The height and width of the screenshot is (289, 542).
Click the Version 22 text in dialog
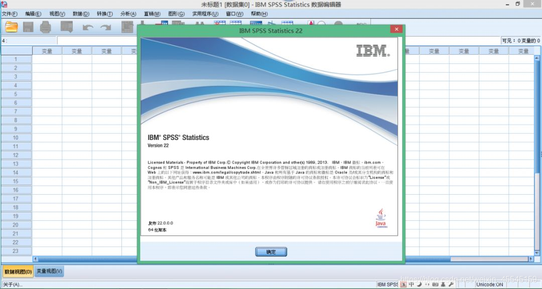pos(158,146)
